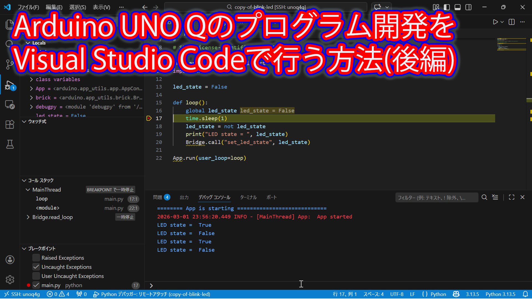Open notifications bell in status bar

525,294
